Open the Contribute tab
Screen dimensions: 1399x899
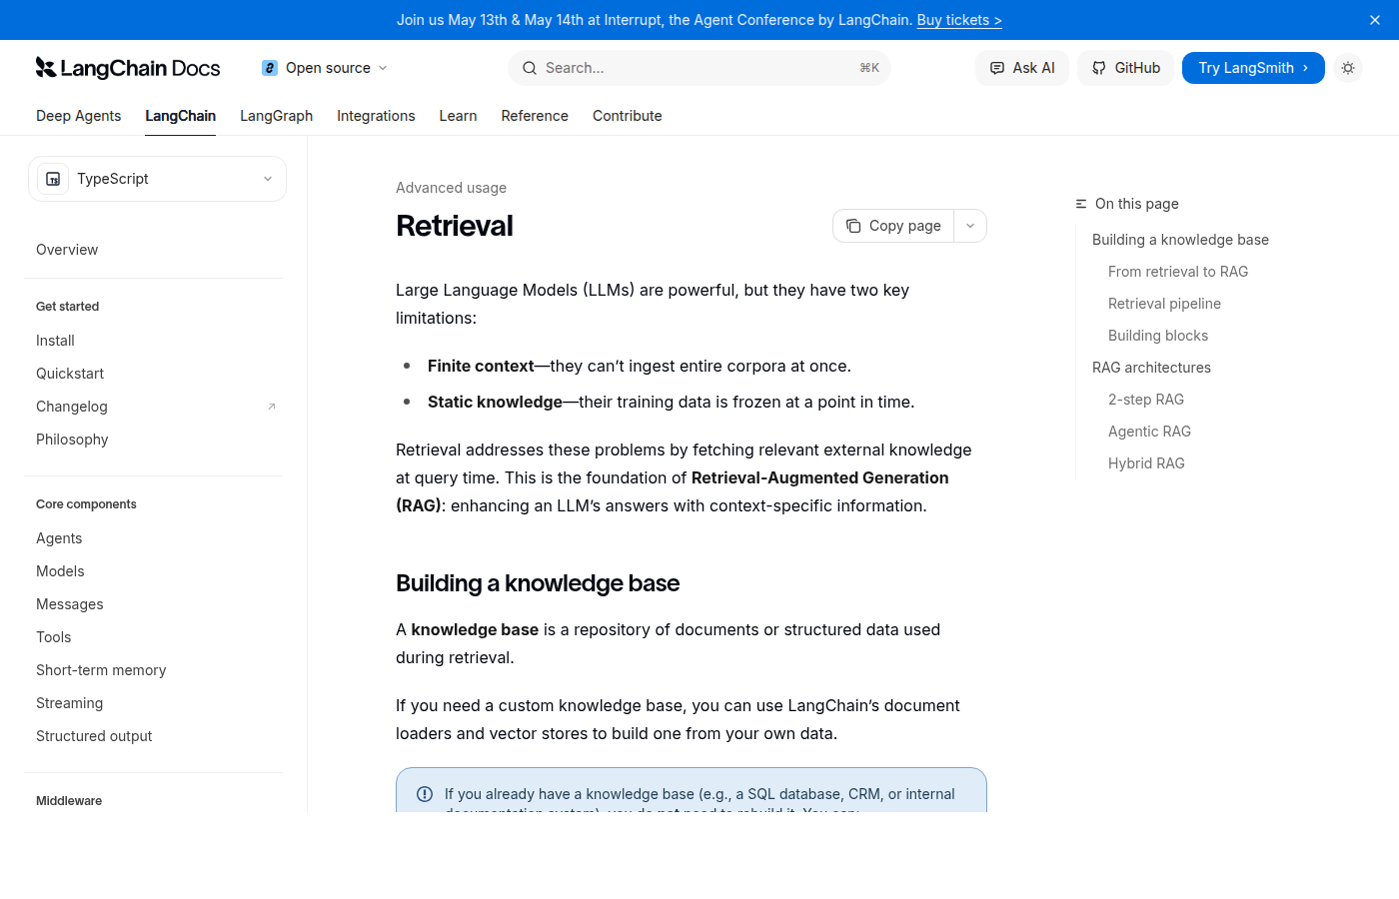pyautogui.click(x=628, y=116)
